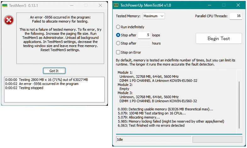Click 'Test finished with no errors detected'
247x148 pixels.
[x=151, y=125]
